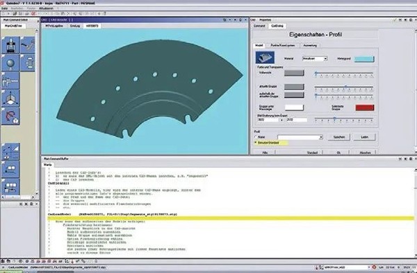417x273 pixels.
Task: Select the measuring machine probe icon
Action: pyautogui.click(x=10, y=45)
